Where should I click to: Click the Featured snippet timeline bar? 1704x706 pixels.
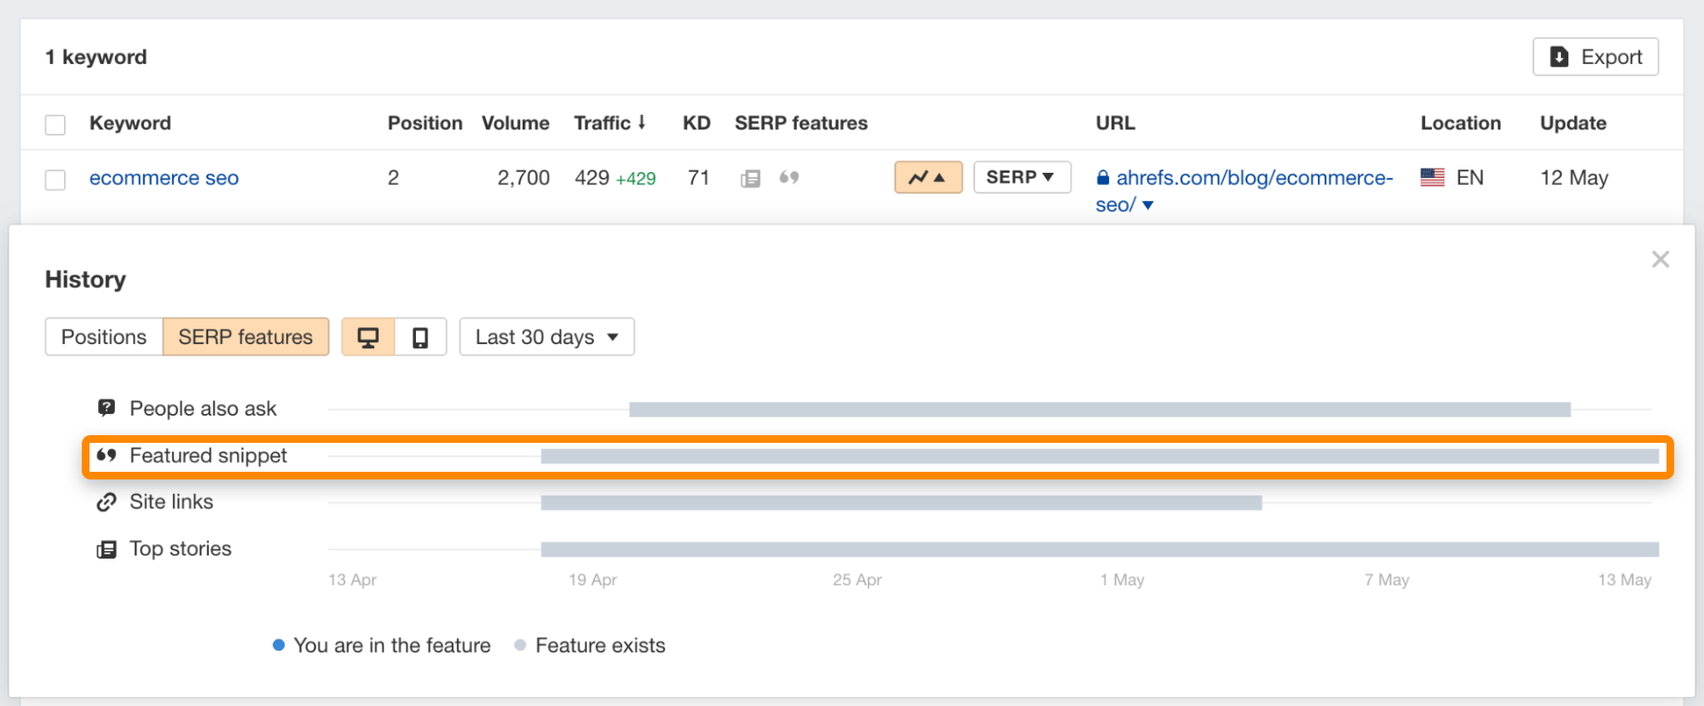(x=1099, y=456)
